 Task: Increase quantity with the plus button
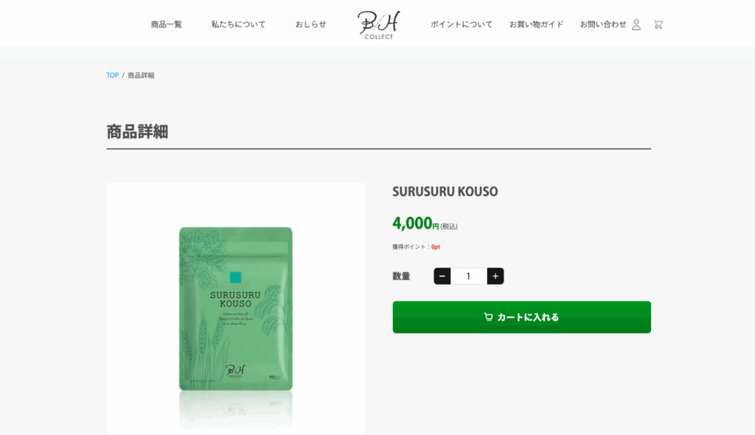495,276
